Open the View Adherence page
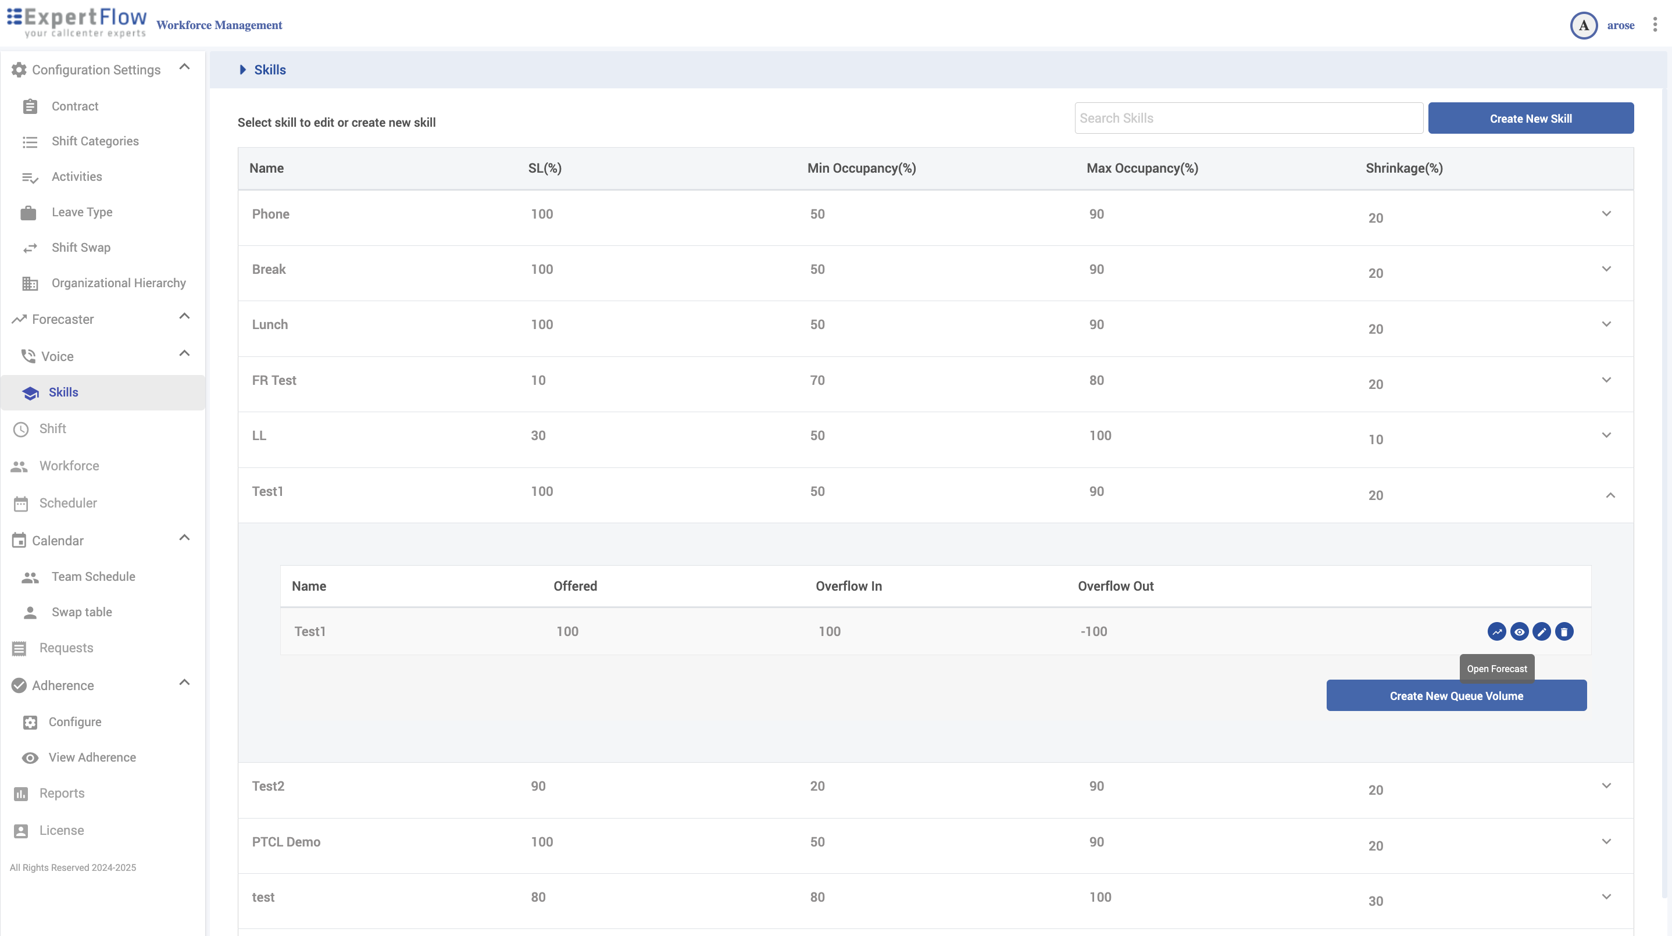 92,758
